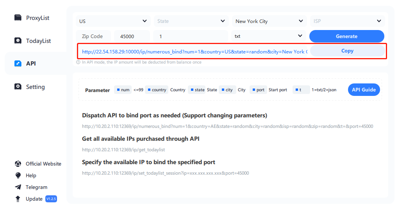
Task: Click the Update upload arrow icon
Action: (18, 199)
